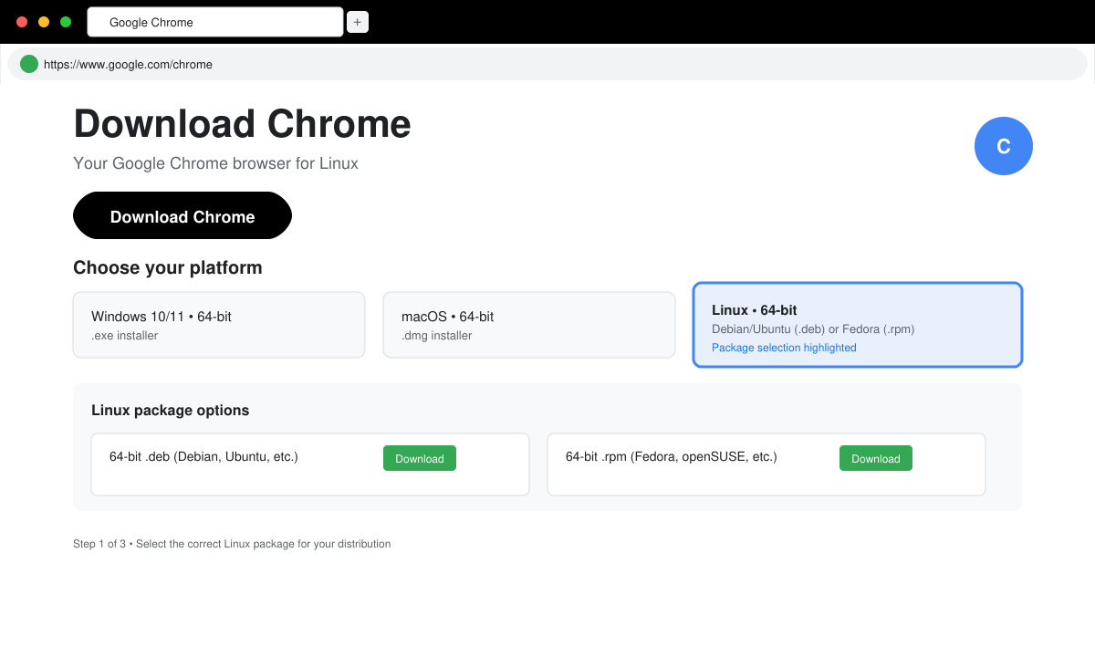The image size is (1095, 657).
Task: Click '64-bit .rpm (Fedora, openSUSE, etc.)' label
Action: (672, 456)
